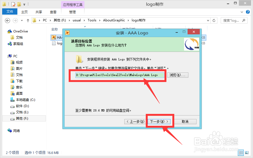
Task: Click the Explorer help question mark icon
Action: [248, 12]
